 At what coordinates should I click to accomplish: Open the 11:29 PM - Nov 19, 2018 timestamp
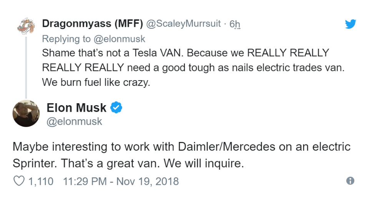click(x=121, y=181)
